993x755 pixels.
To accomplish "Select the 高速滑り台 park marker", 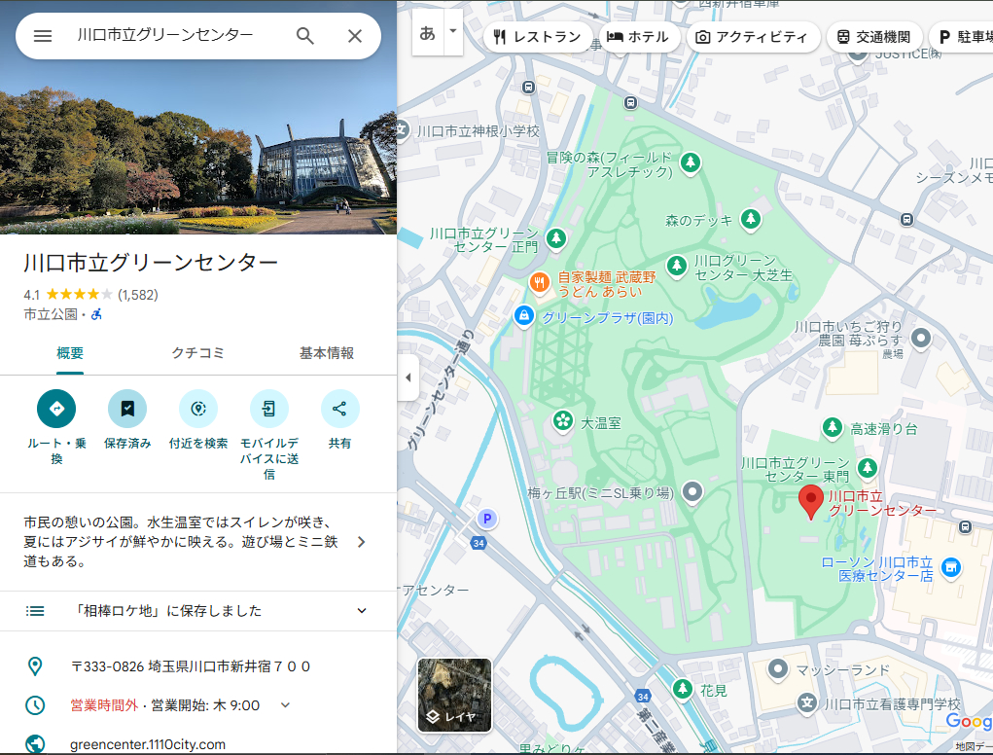I will 833,427.
